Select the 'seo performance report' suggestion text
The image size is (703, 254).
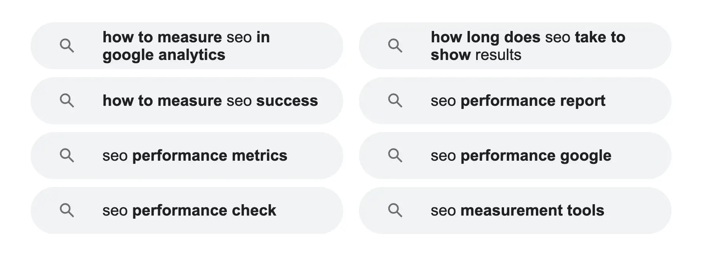click(518, 101)
